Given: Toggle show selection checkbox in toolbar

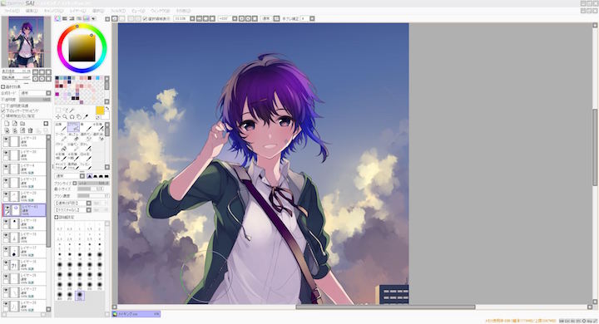Looking at the screenshot, I should pos(145,19).
